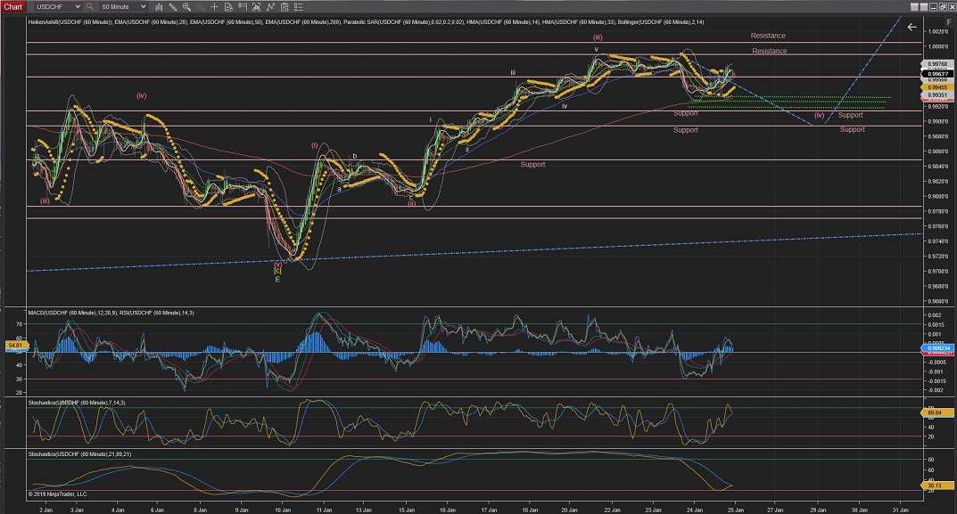The width and height of the screenshot is (957, 514).
Task: Click the 2019 NinjaTrader, LLC copyright text
Action: (57, 494)
